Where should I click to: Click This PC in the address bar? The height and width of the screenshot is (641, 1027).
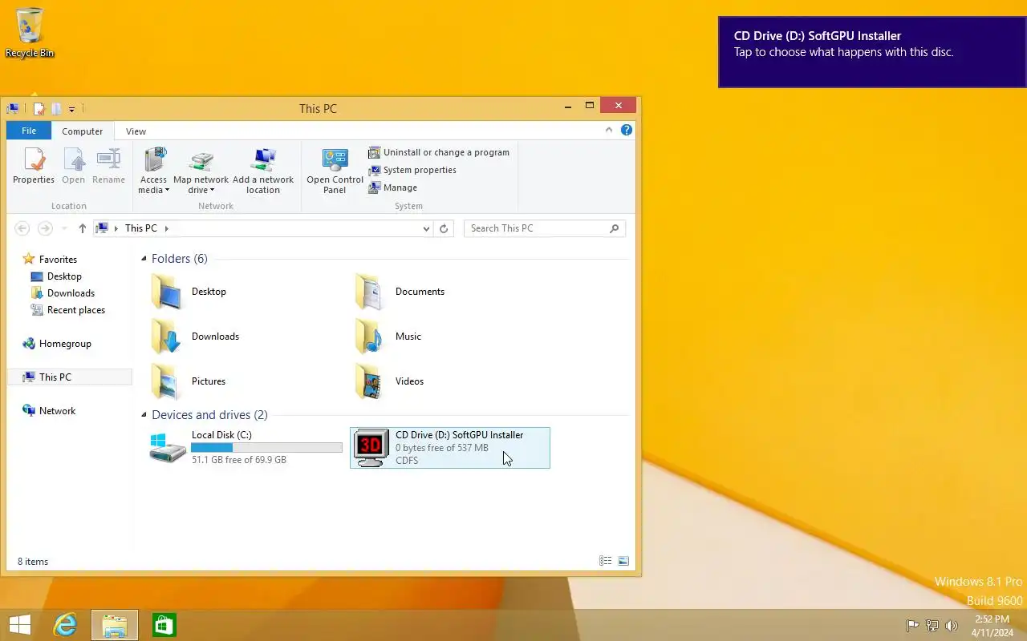141,228
